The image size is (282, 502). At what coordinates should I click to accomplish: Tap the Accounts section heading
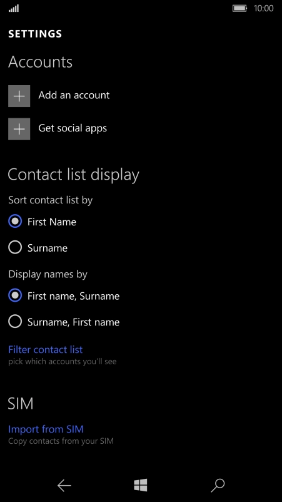(x=40, y=62)
